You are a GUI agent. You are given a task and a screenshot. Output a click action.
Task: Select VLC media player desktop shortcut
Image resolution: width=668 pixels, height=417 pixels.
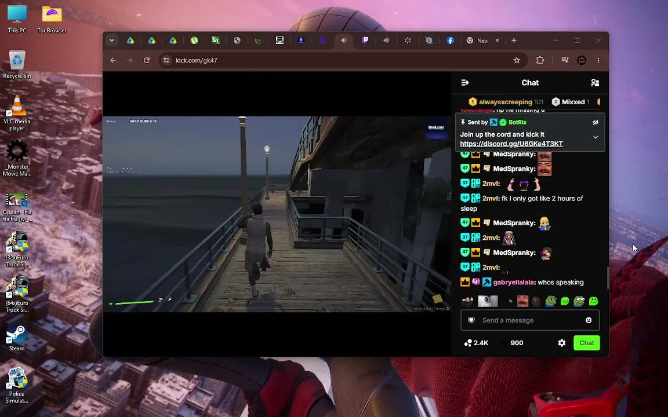pyautogui.click(x=17, y=113)
